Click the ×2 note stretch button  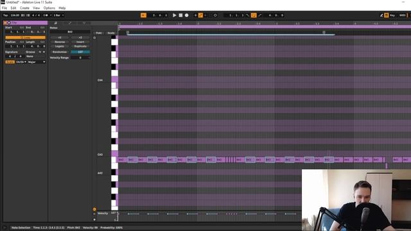pyautogui.click(x=80, y=37)
